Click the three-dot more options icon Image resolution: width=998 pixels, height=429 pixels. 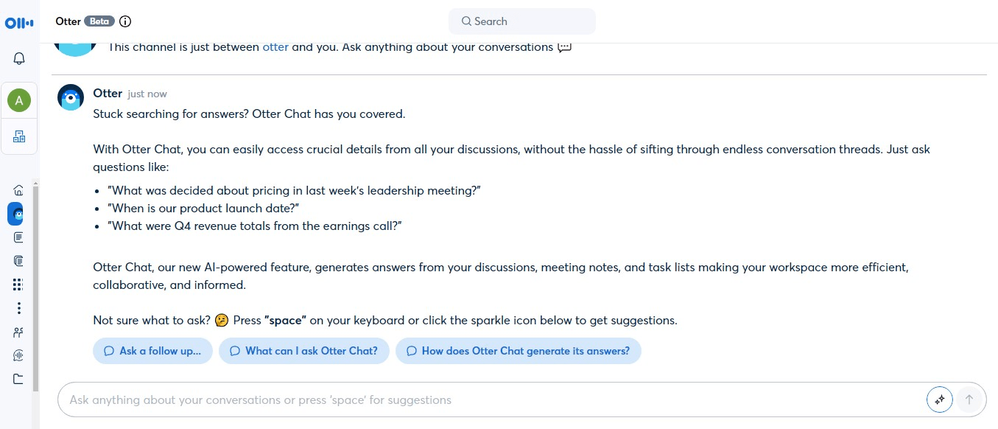[16, 307]
